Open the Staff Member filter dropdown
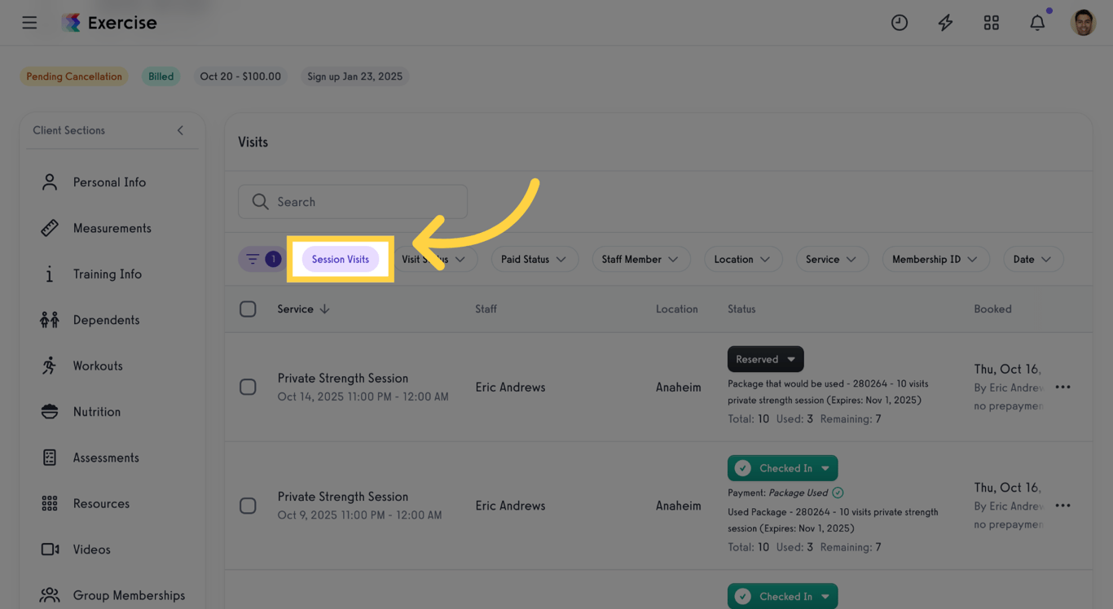Screen dimensions: 1113x609 click(640, 259)
